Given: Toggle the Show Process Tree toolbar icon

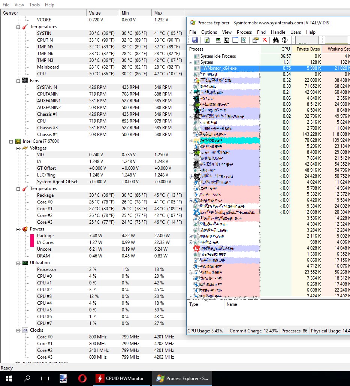Looking at the screenshot, I should 227,40.
